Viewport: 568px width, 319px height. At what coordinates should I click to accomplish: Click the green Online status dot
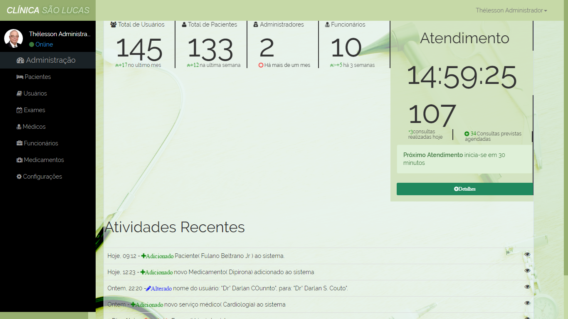[32, 44]
